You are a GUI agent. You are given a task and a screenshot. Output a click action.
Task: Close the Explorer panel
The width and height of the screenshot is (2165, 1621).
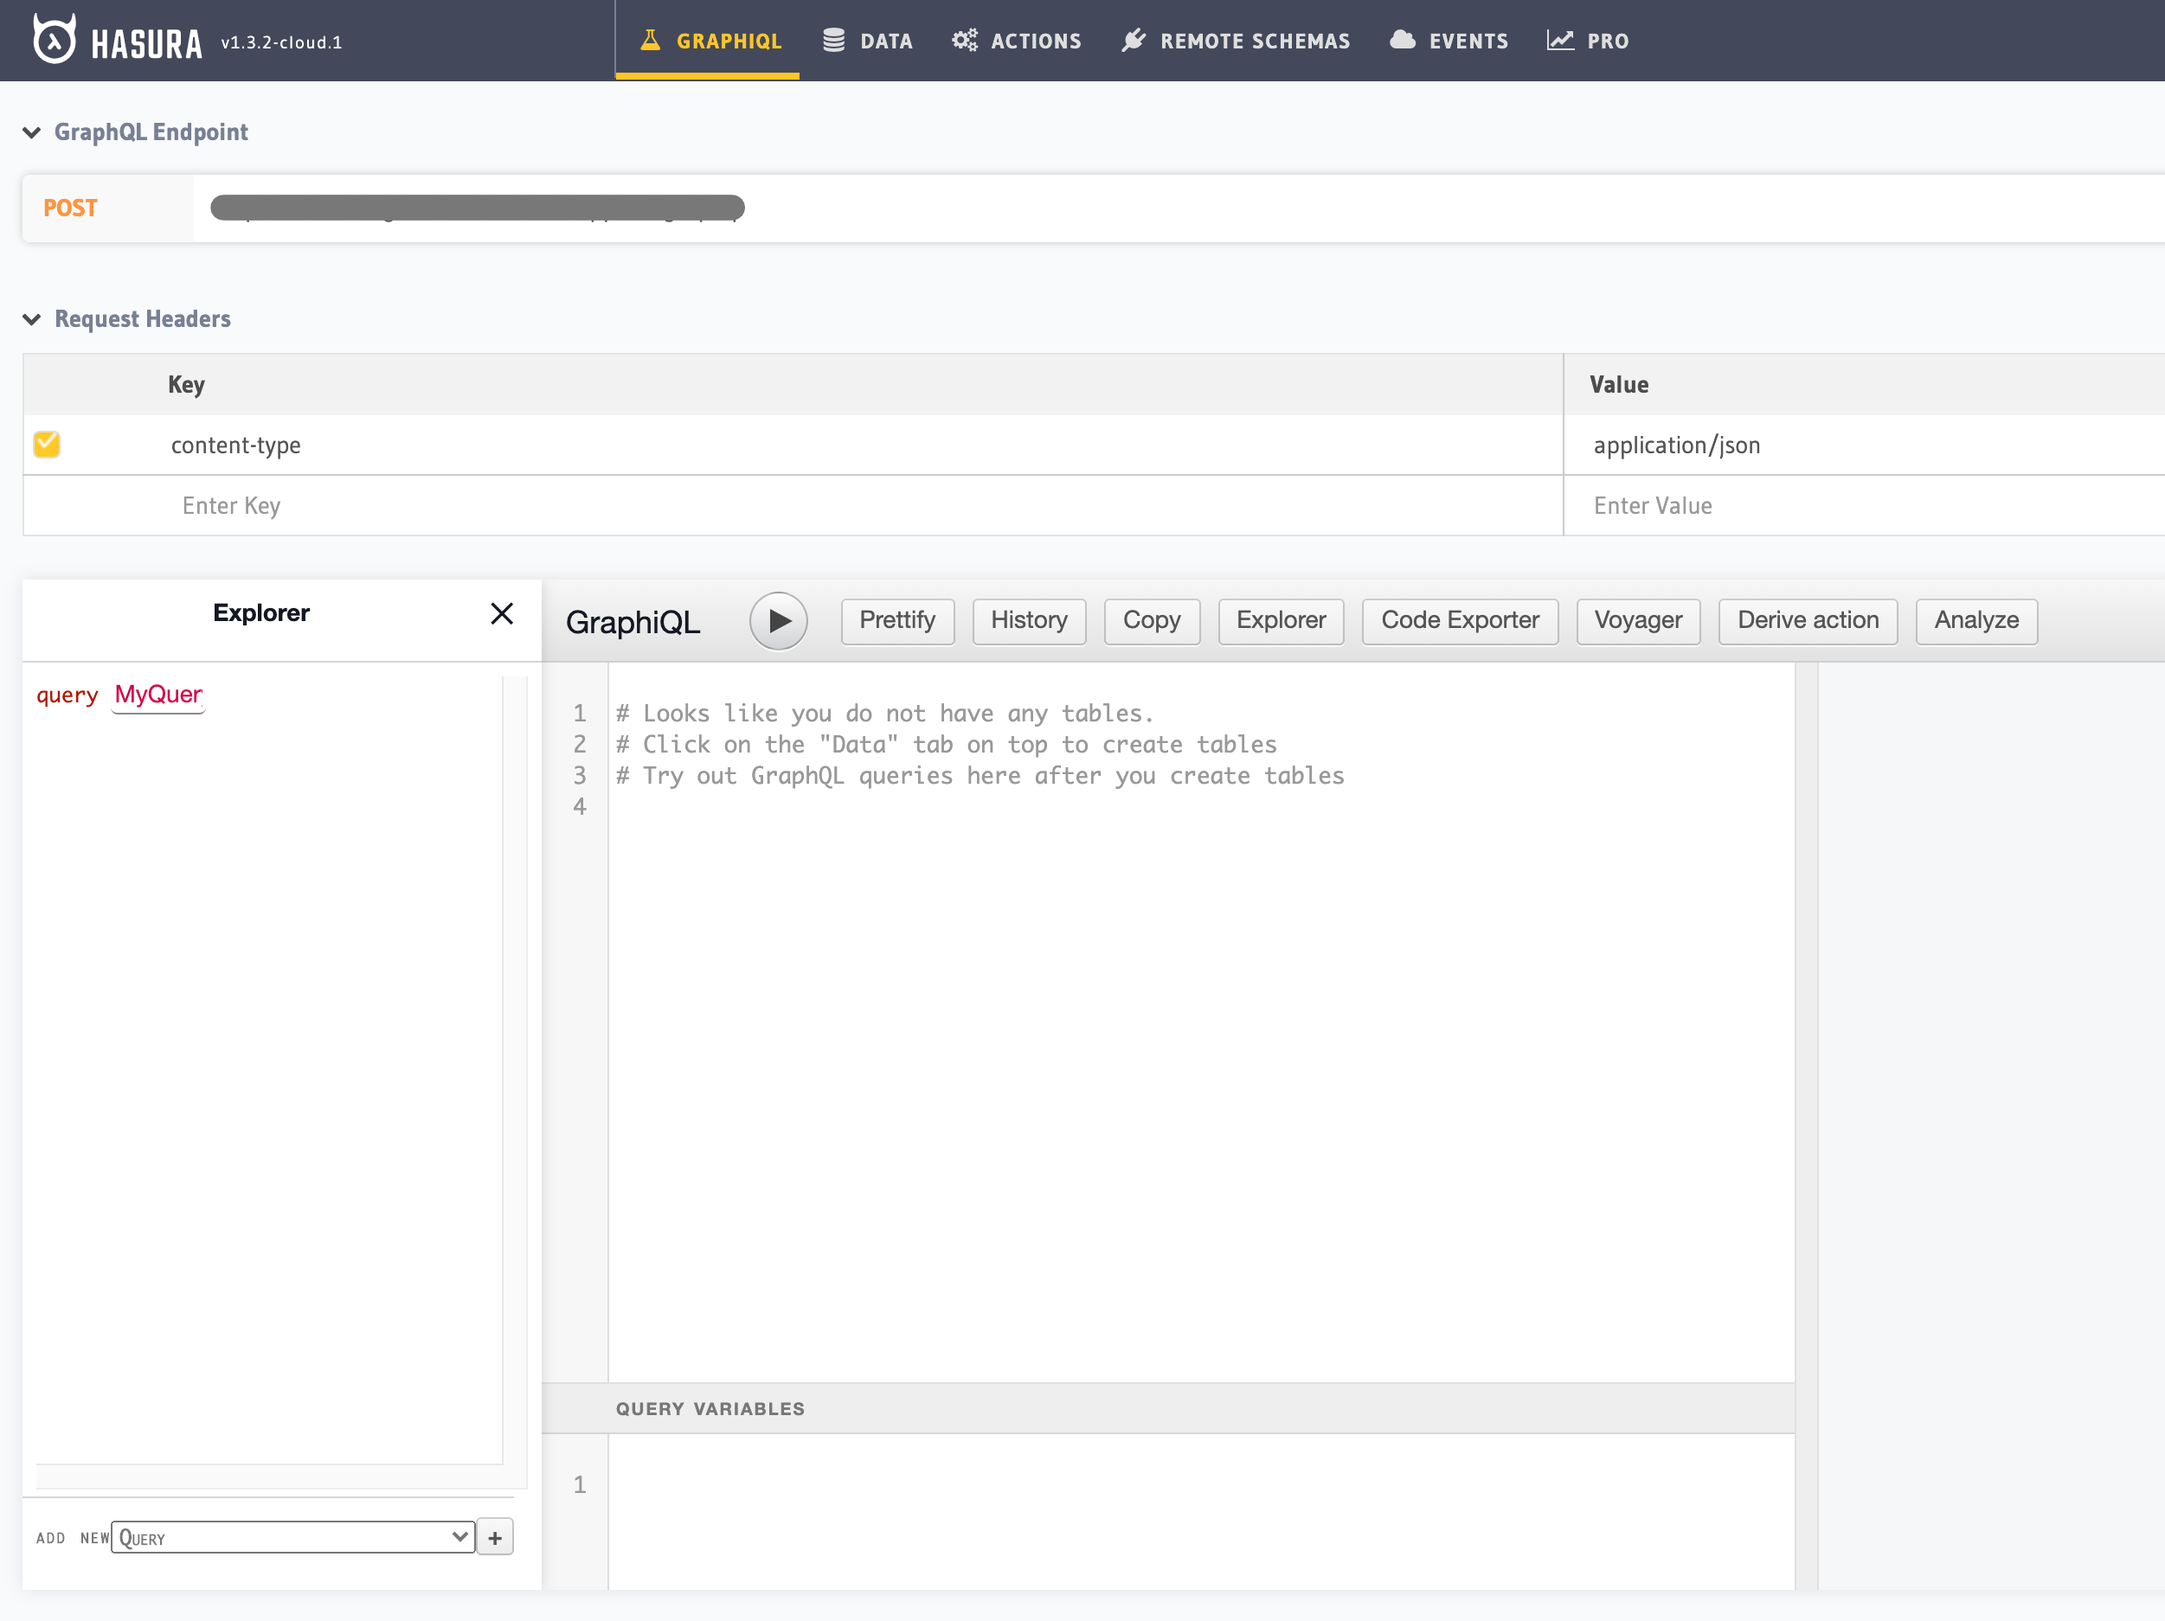pos(502,613)
